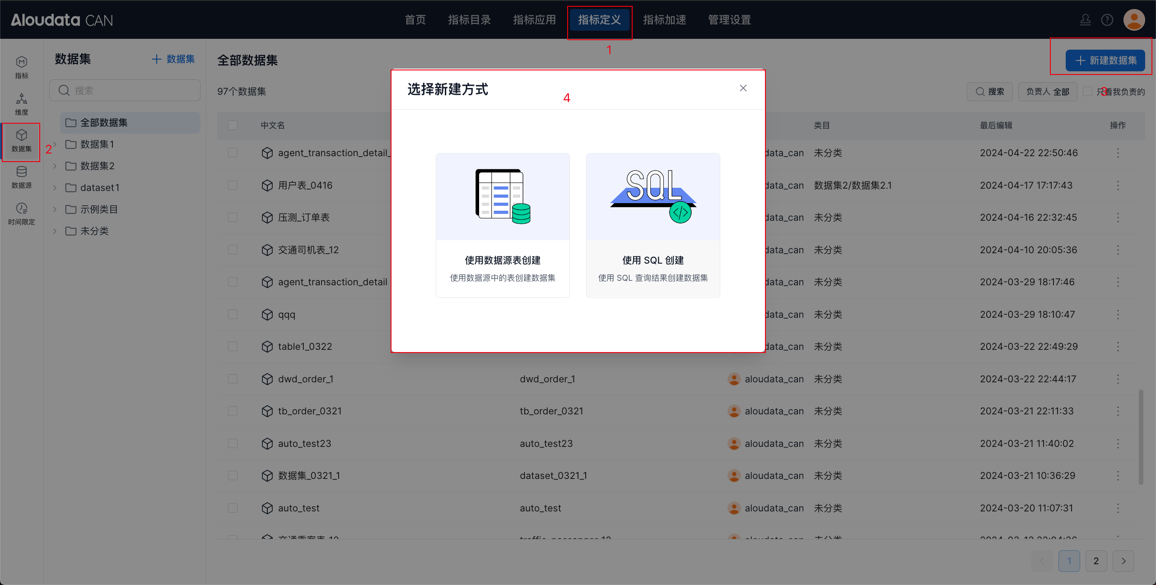Open the 负责人 全部 filter dropdown
Viewport: 1156px width, 585px height.
1047,92
